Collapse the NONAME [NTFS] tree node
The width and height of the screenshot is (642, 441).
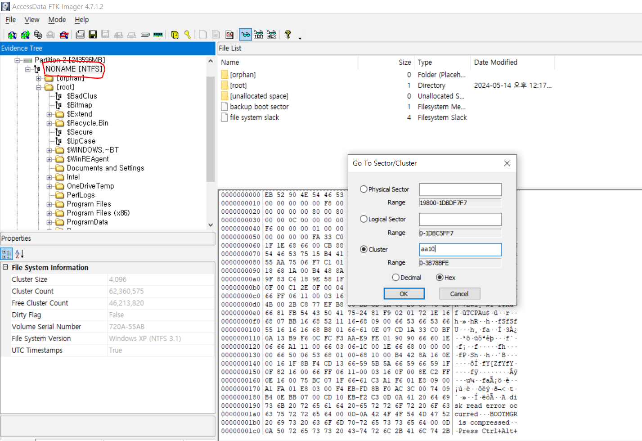point(27,69)
